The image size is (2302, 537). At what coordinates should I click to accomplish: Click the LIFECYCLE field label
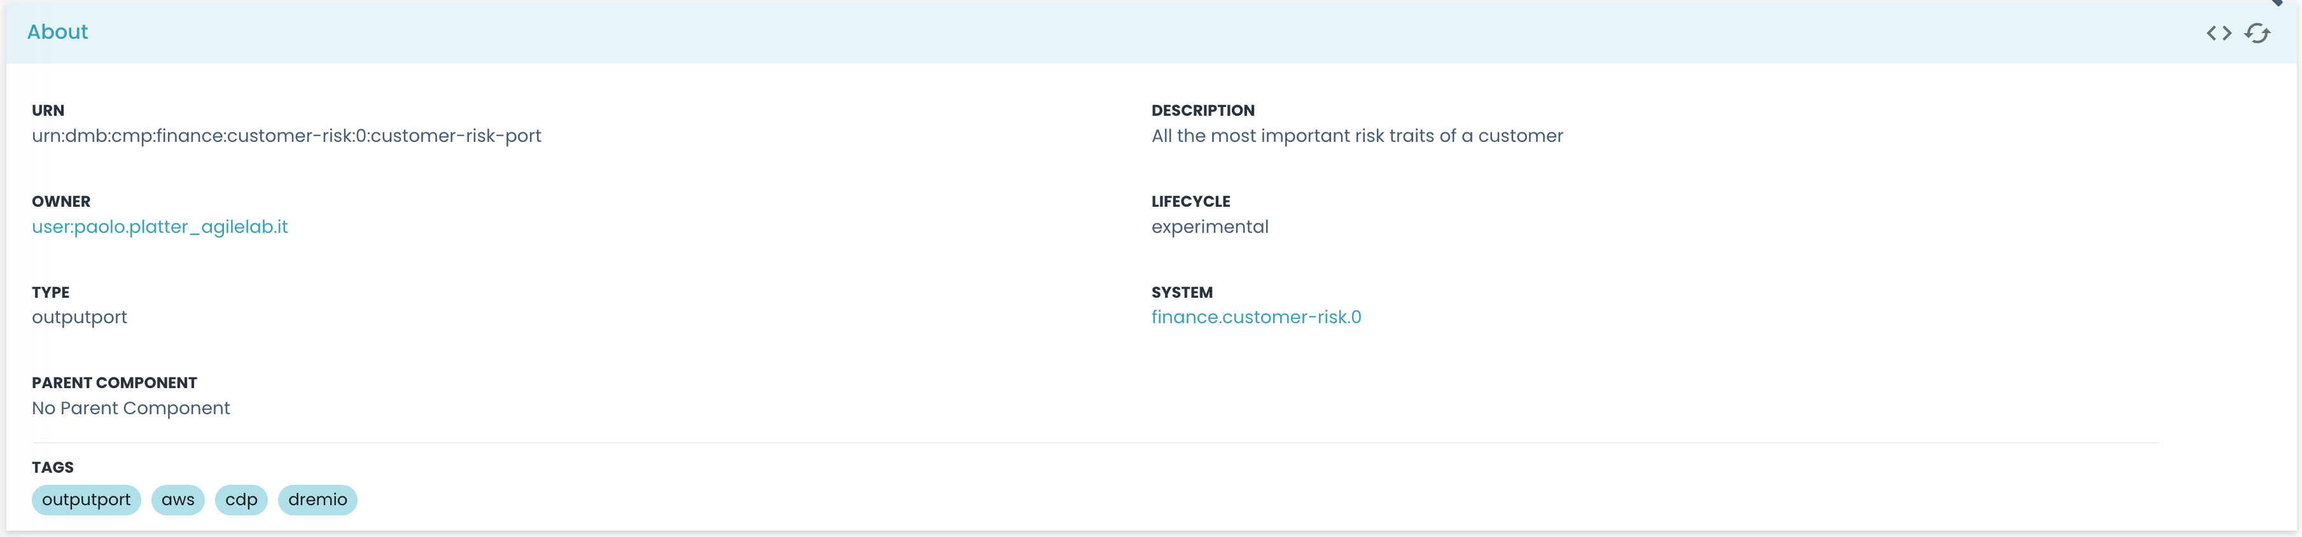1190,202
